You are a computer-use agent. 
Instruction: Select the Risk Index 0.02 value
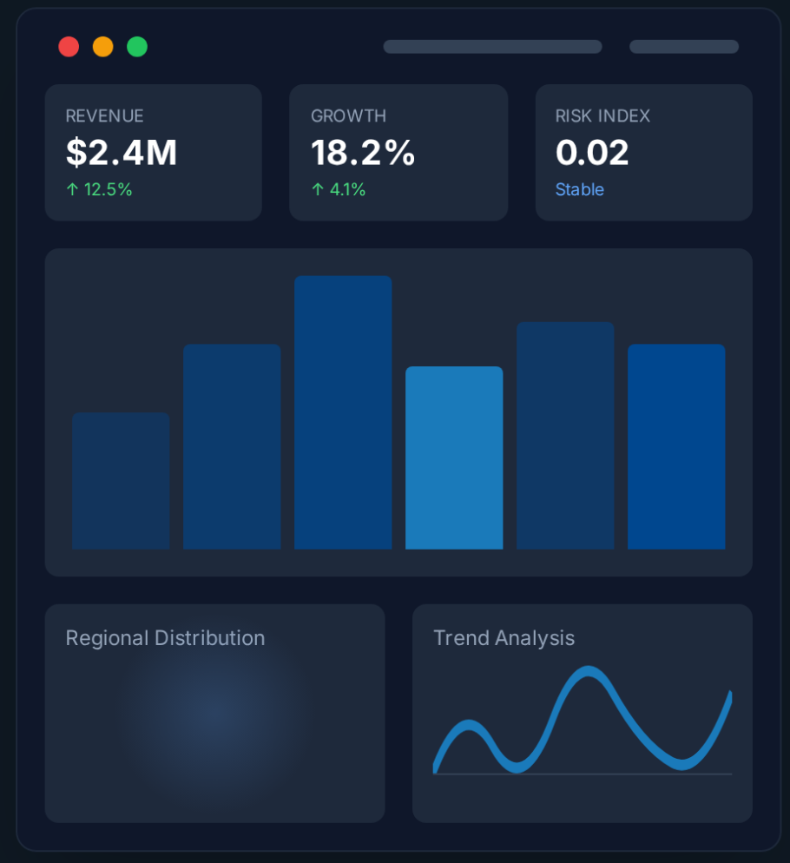(592, 153)
